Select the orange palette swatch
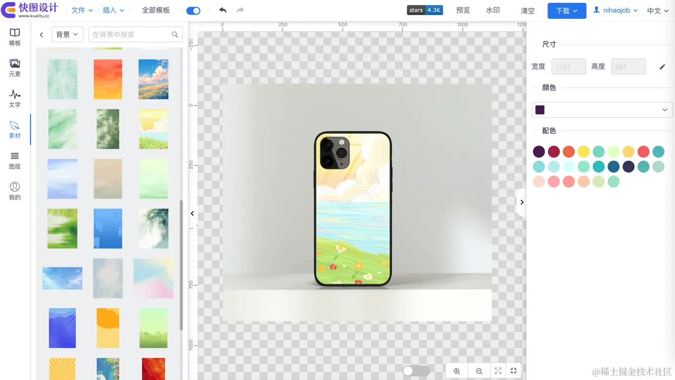The width and height of the screenshot is (675, 380). pyautogui.click(x=569, y=151)
